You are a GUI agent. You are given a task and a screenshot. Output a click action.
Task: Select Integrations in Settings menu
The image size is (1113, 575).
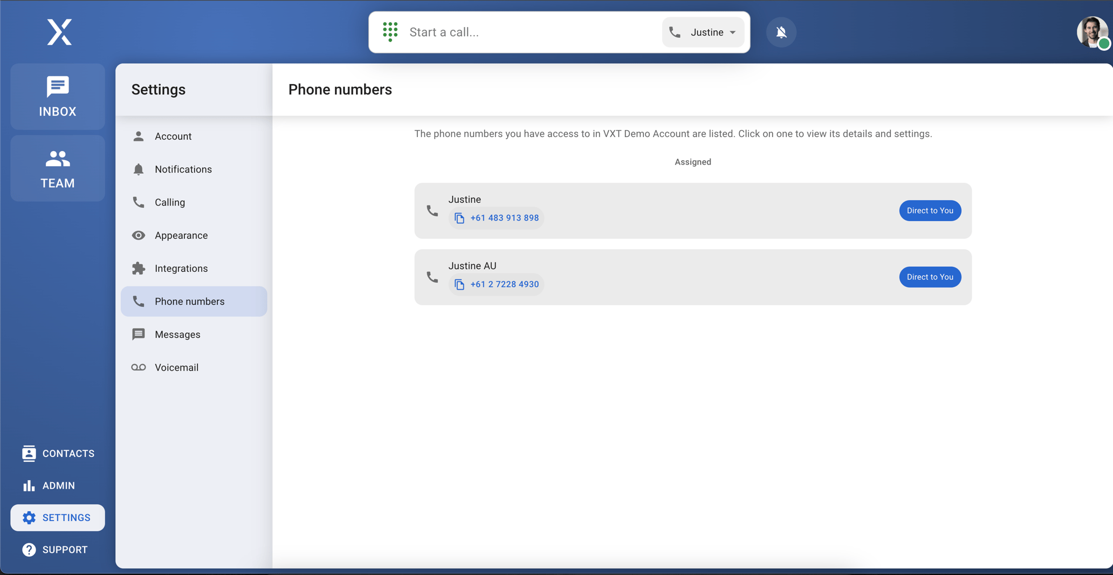[181, 268]
